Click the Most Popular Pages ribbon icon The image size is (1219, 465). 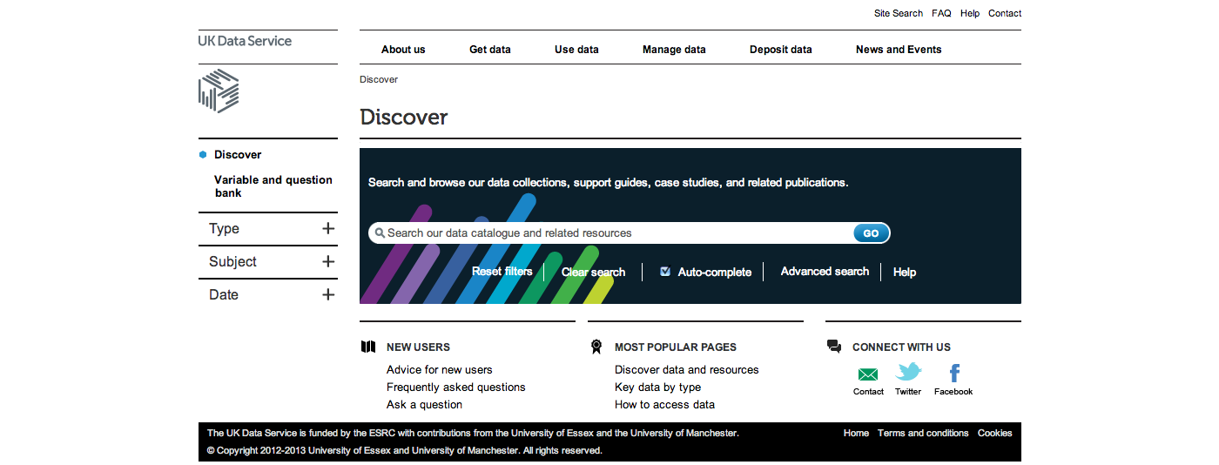[596, 347]
